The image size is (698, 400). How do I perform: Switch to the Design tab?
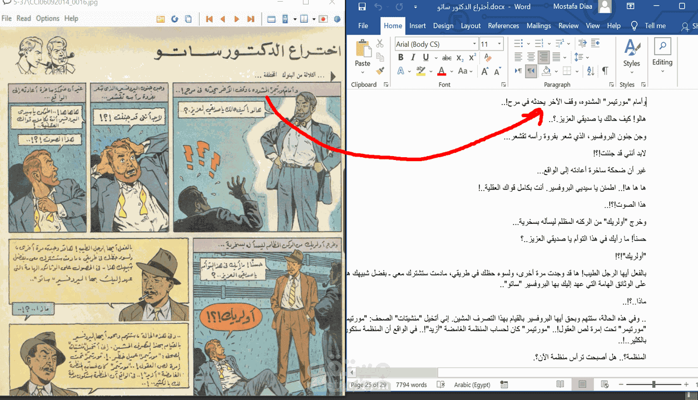tap(443, 26)
